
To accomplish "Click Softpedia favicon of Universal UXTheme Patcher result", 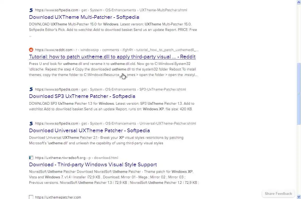I will [x=31, y=124].
